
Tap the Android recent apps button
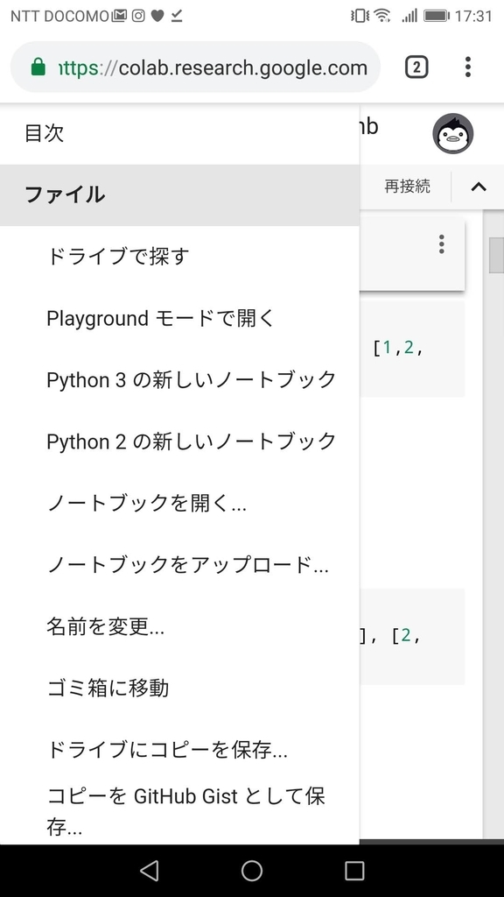tap(354, 871)
